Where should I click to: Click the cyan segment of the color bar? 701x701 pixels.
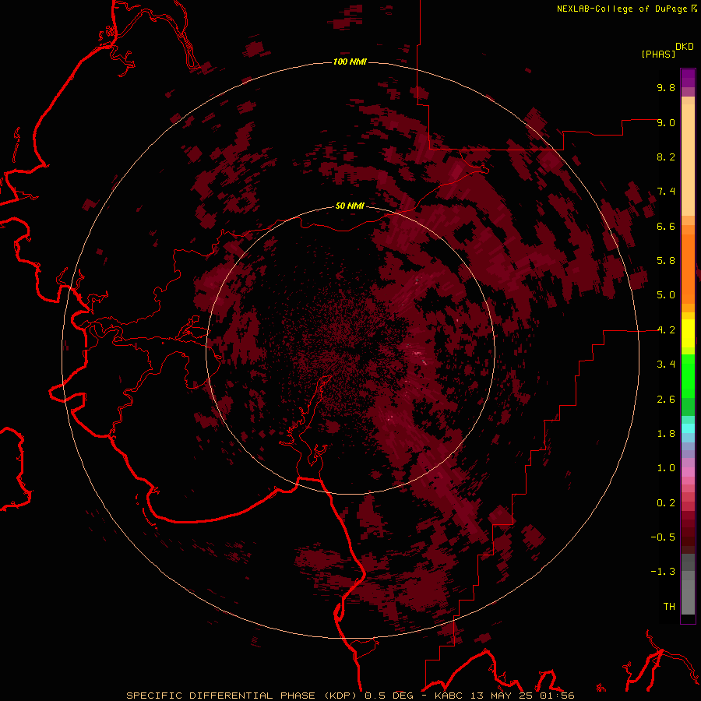click(688, 428)
